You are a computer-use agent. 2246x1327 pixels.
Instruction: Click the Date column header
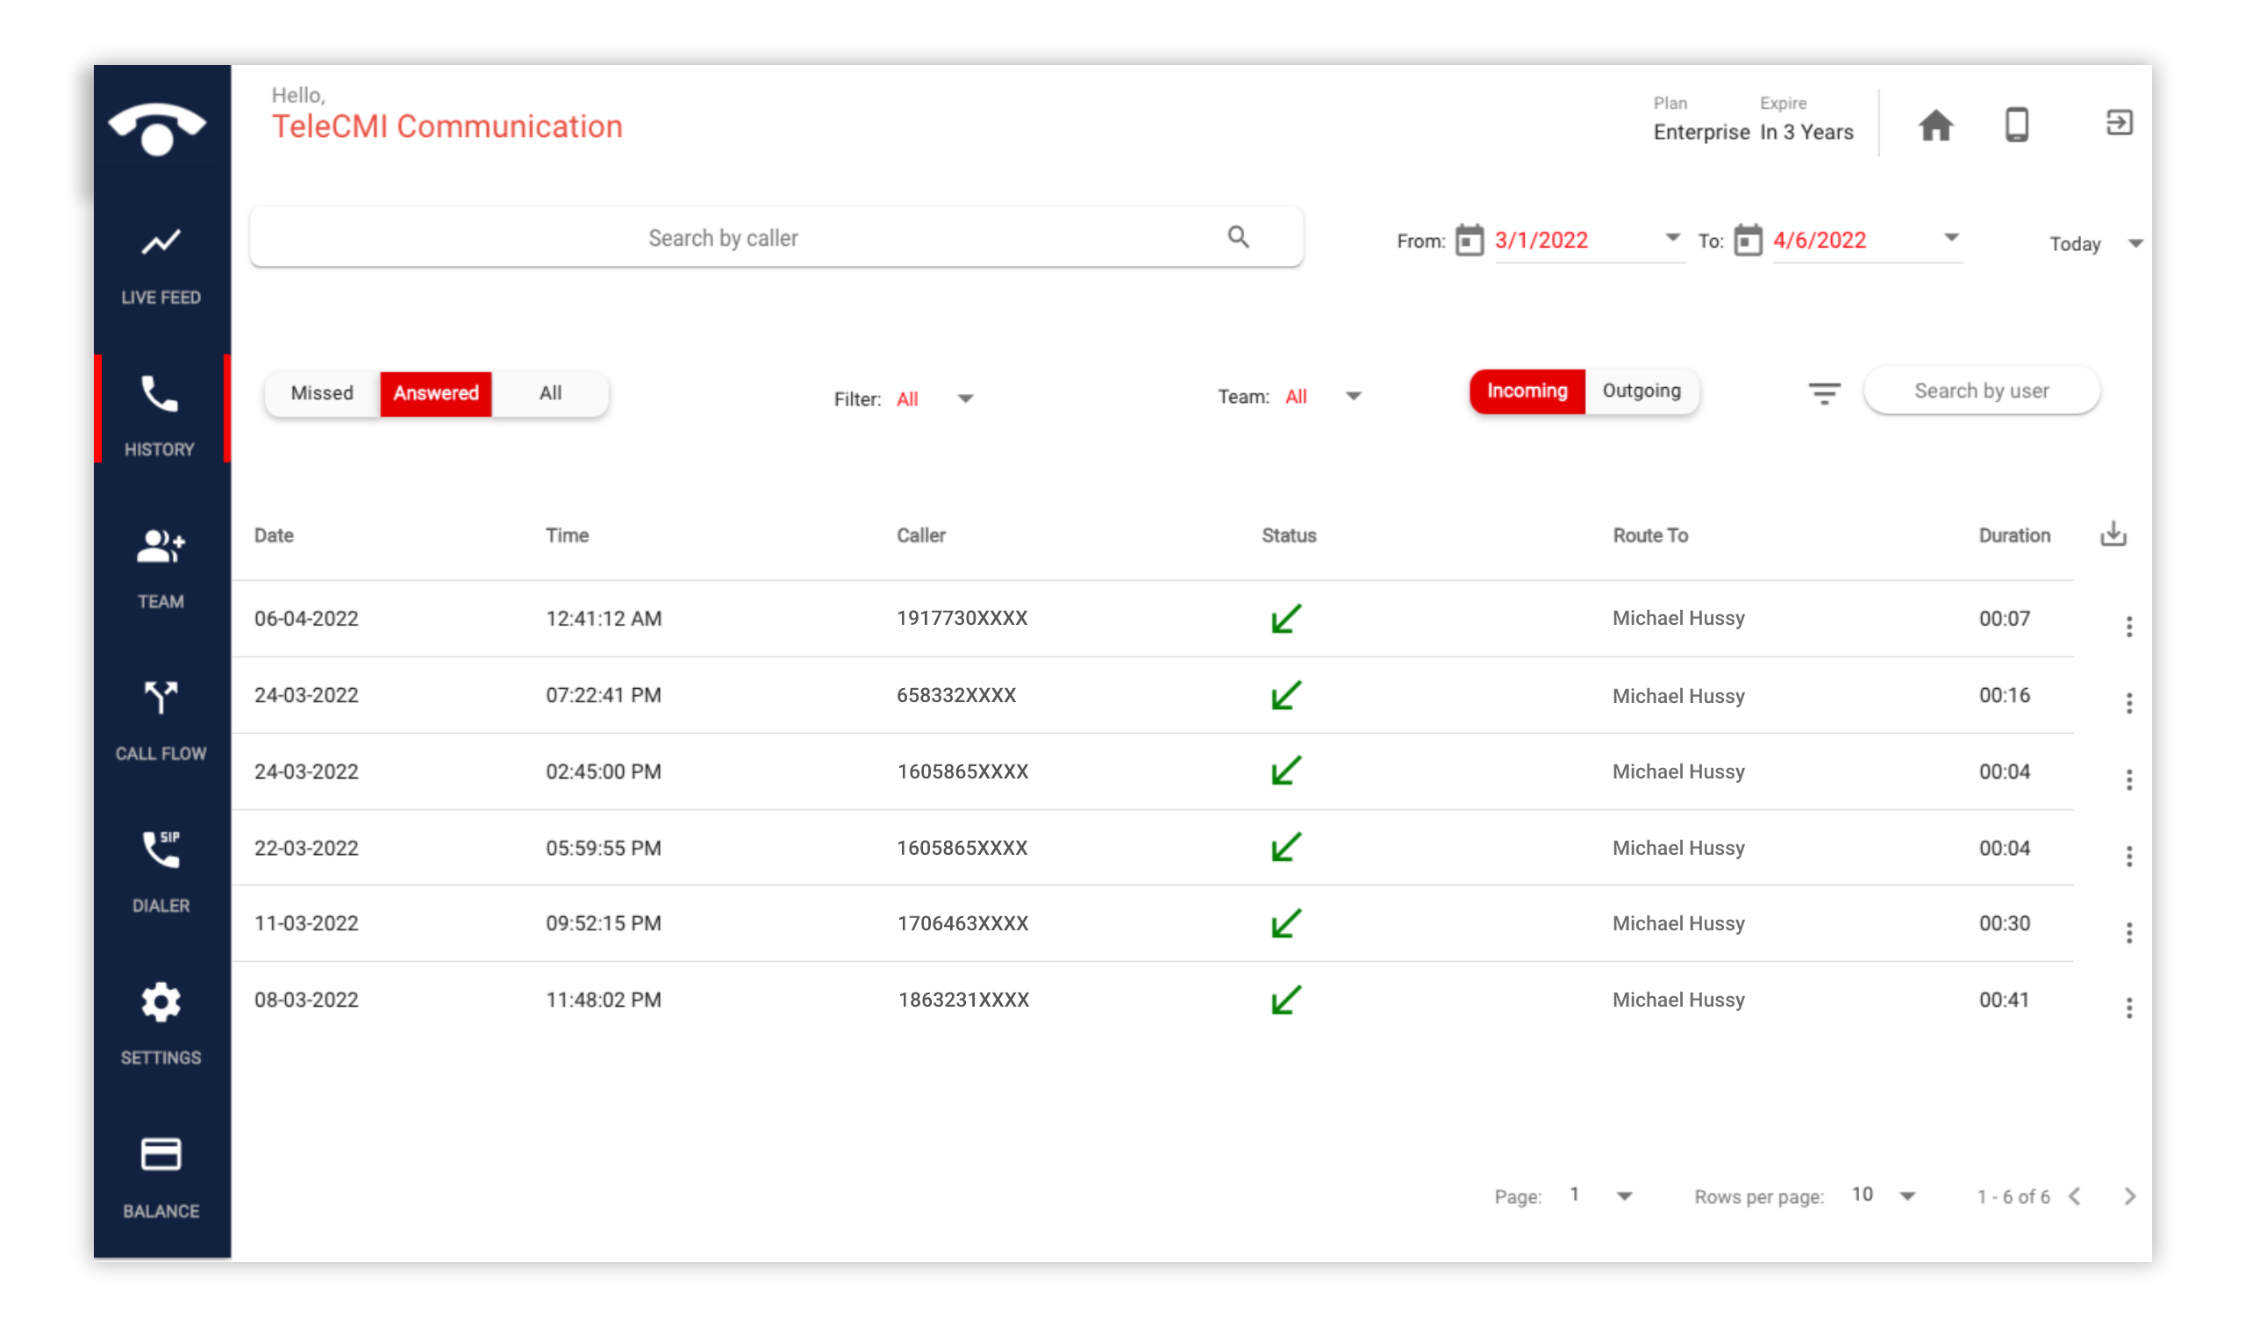click(x=274, y=535)
